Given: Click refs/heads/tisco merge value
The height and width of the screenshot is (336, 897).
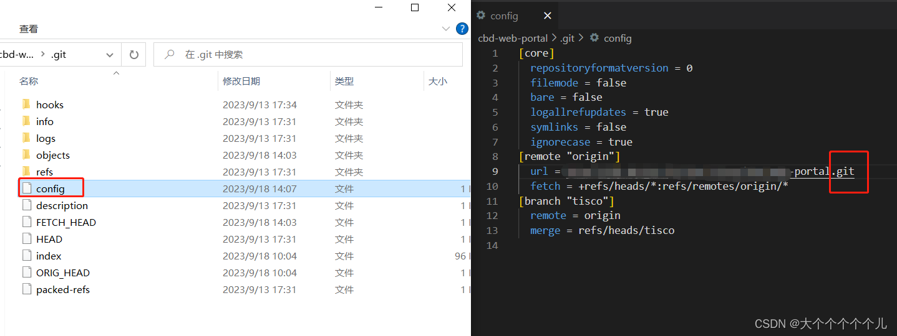Looking at the screenshot, I should (x=626, y=230).
